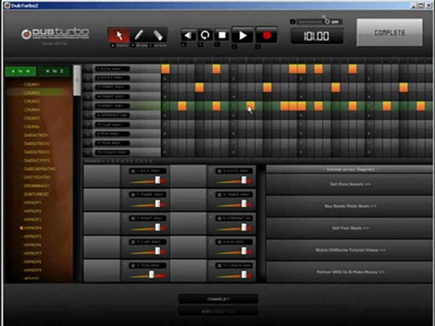Open the Sell Your Beats link
Screen dimensions: 435x326
pos(350,228)
